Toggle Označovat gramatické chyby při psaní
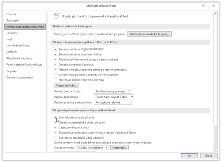Image resolution: width=221 pixels, height=162 pixels. (56, 123)
